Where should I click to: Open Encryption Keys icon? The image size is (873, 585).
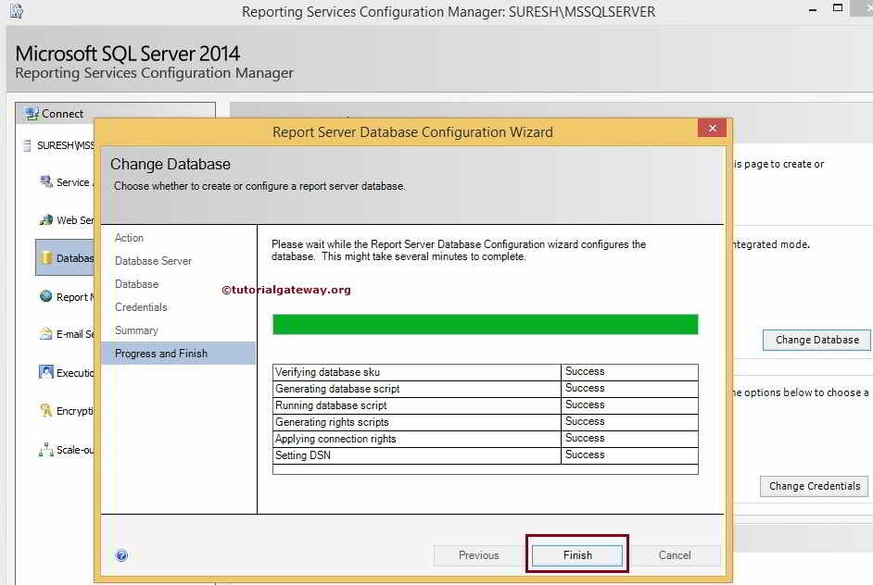pos(46,410)
